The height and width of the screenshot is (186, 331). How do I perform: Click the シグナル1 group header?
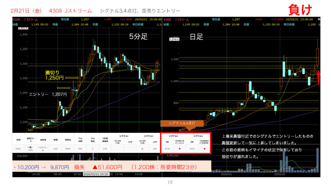coord(124,136)
